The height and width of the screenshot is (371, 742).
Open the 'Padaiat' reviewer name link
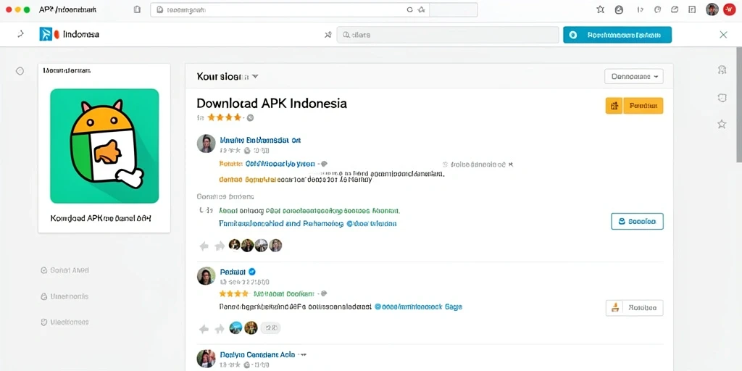point(233,272)
